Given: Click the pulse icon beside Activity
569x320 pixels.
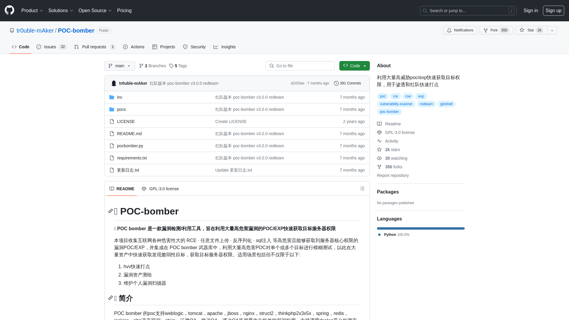Looking at the screenshot, I should pos(379,141).
